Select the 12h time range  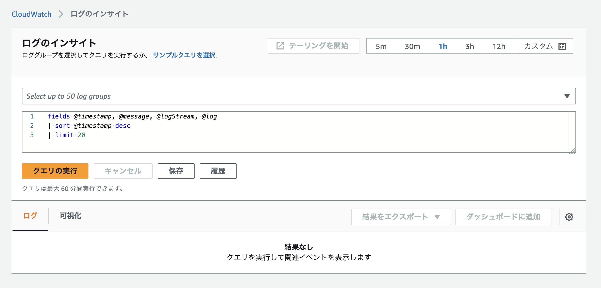pos(499,46)
